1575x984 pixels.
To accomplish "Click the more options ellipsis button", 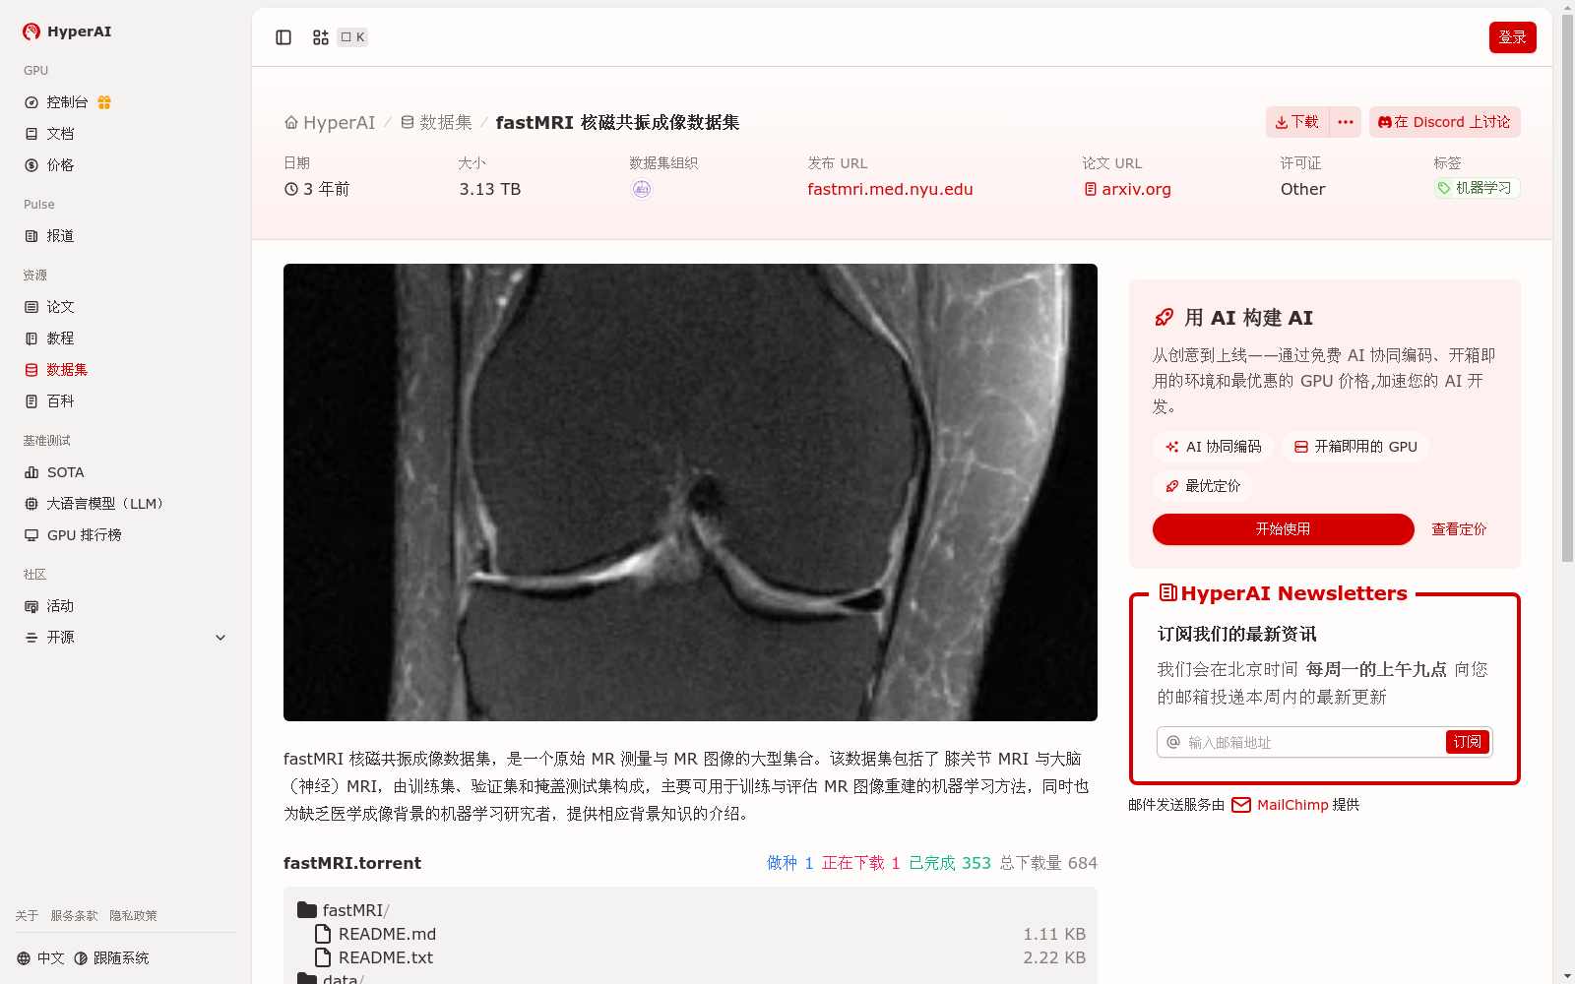I will coord(1346,122).
